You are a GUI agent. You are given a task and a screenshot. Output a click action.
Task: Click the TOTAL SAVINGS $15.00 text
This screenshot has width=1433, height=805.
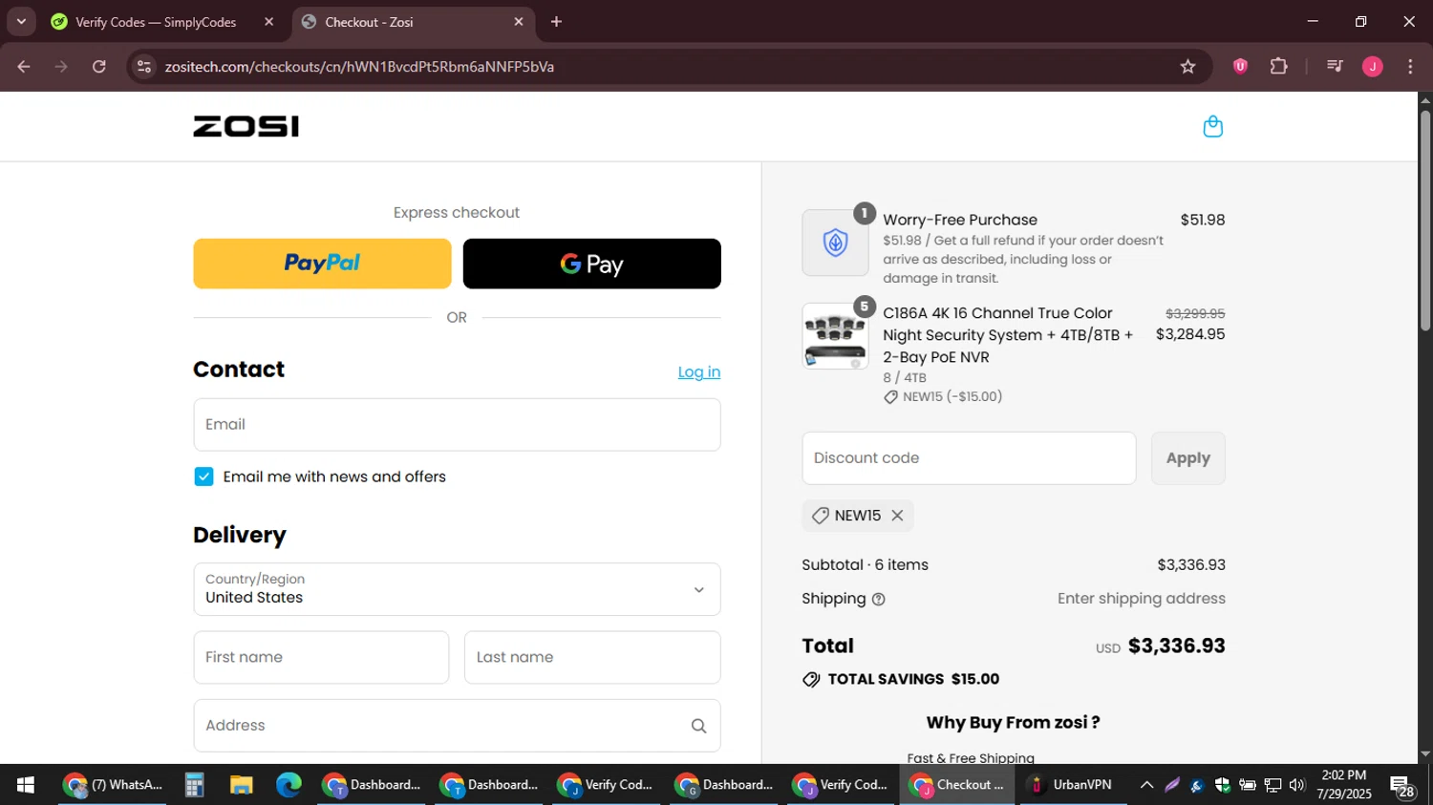(913, 680)
